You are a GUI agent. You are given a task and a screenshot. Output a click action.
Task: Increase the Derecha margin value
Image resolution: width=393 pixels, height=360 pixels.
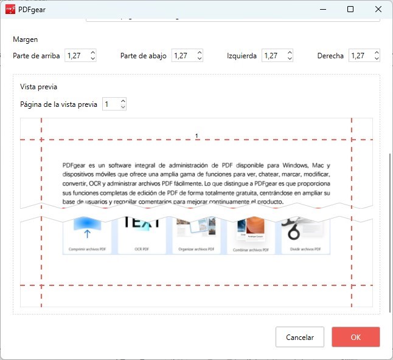click(x=377, y=53)
